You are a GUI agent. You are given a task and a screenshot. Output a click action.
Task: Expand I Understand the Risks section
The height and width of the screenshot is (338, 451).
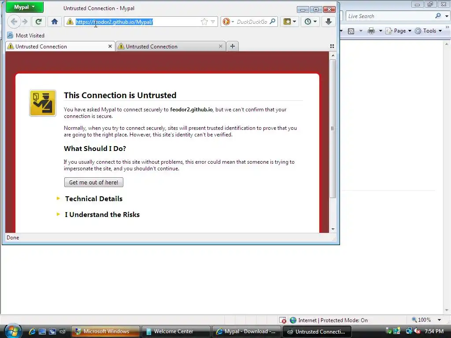click(102, 214)
